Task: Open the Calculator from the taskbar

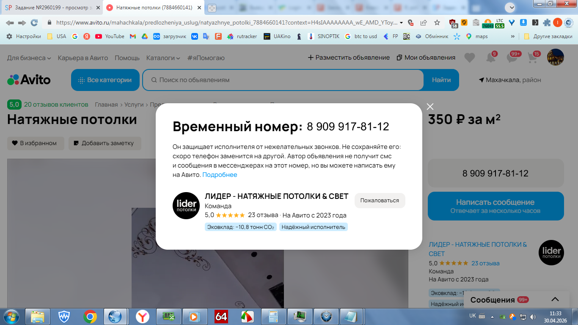Action: (274, 316)
